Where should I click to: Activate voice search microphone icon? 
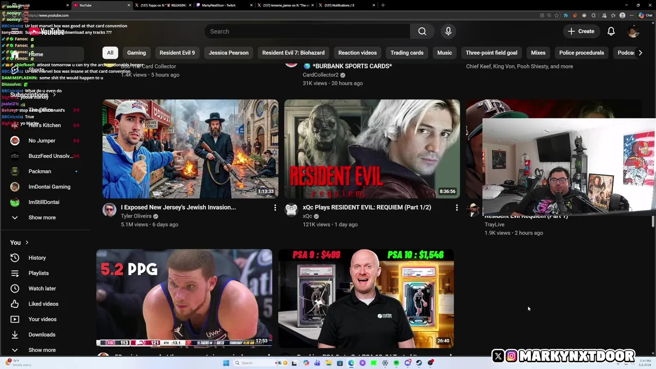tap(448, 31)
